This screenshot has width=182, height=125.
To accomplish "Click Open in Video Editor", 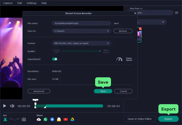I will pyautogui.click(x=140, y=119).
